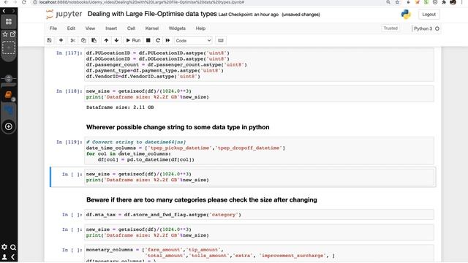
Task: Click the browser back arrow
Action: [x=6, y=2]
